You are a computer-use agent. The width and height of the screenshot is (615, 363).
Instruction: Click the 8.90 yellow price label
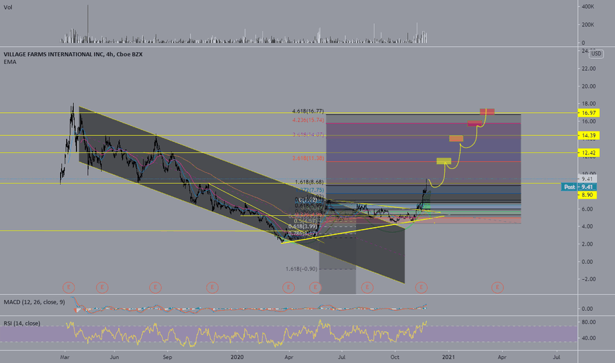pos(587,195)
